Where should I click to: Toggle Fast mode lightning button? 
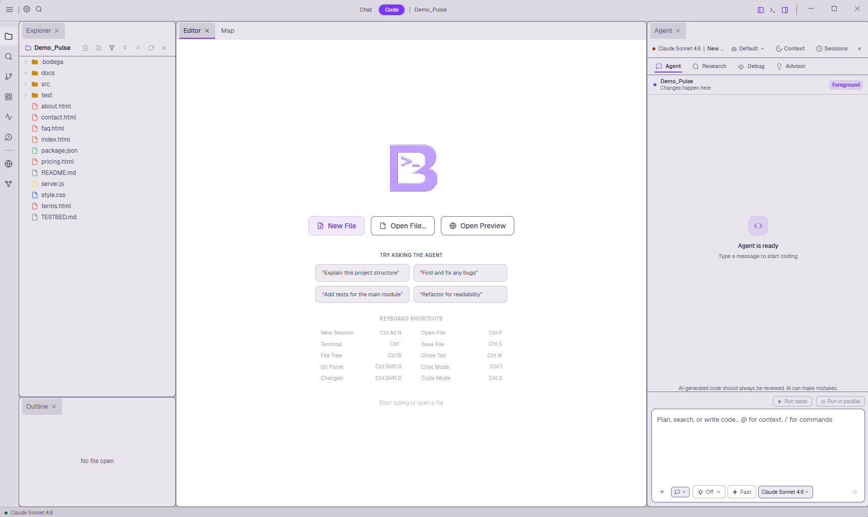tap(742, 492)
